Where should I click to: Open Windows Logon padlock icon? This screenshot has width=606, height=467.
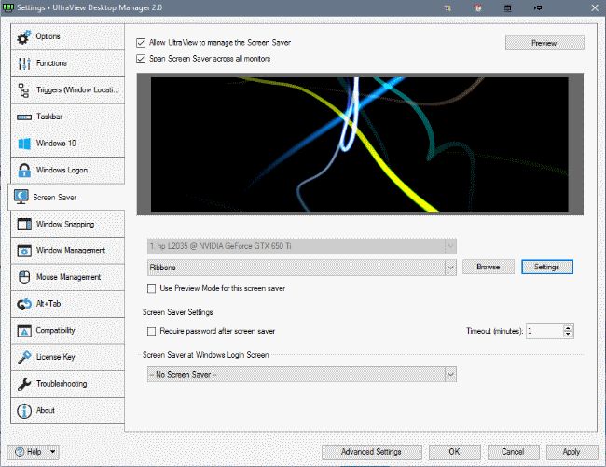click(x=24, y=171)
